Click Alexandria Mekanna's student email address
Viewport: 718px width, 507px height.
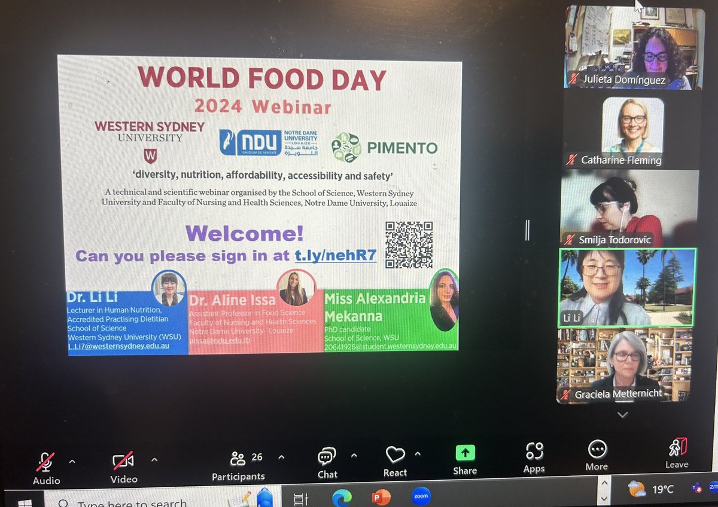point(391,346)
